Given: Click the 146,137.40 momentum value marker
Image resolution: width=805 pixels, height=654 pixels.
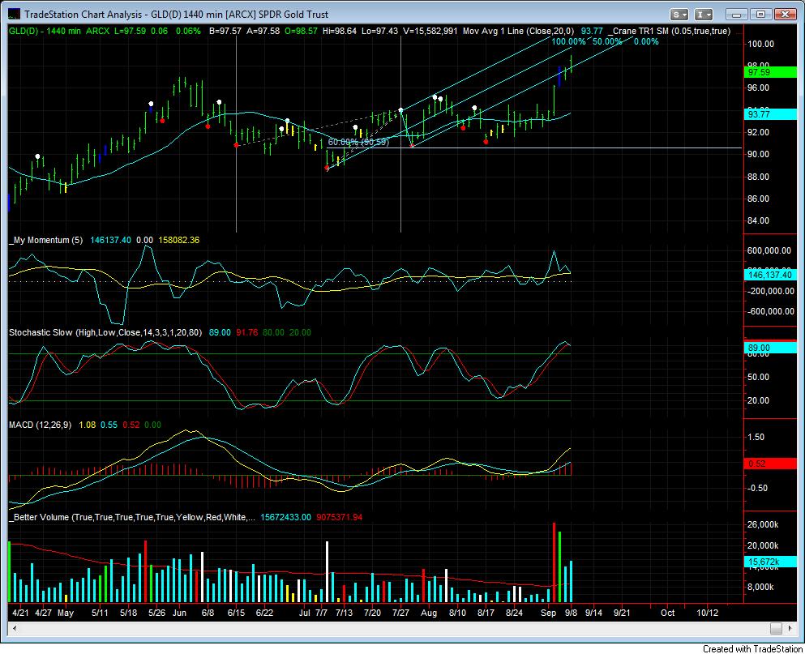Looking at the screenshot, I should (770, 275).
